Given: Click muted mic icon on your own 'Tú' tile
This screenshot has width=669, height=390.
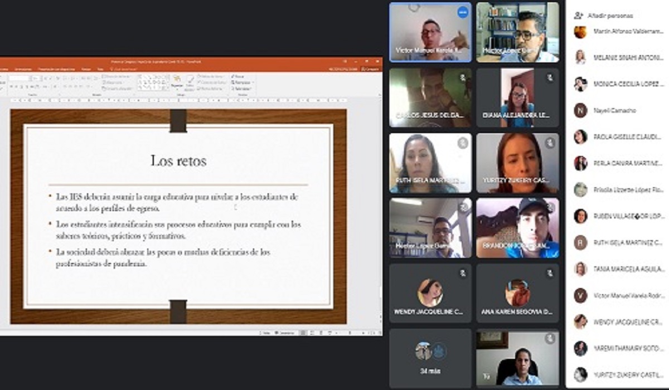Looking at the screenshot, I should [550, 338].
